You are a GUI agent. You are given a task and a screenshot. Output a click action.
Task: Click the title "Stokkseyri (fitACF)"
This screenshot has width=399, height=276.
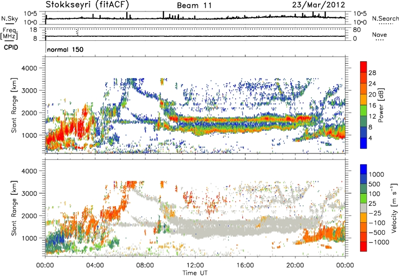pos(87,4)
